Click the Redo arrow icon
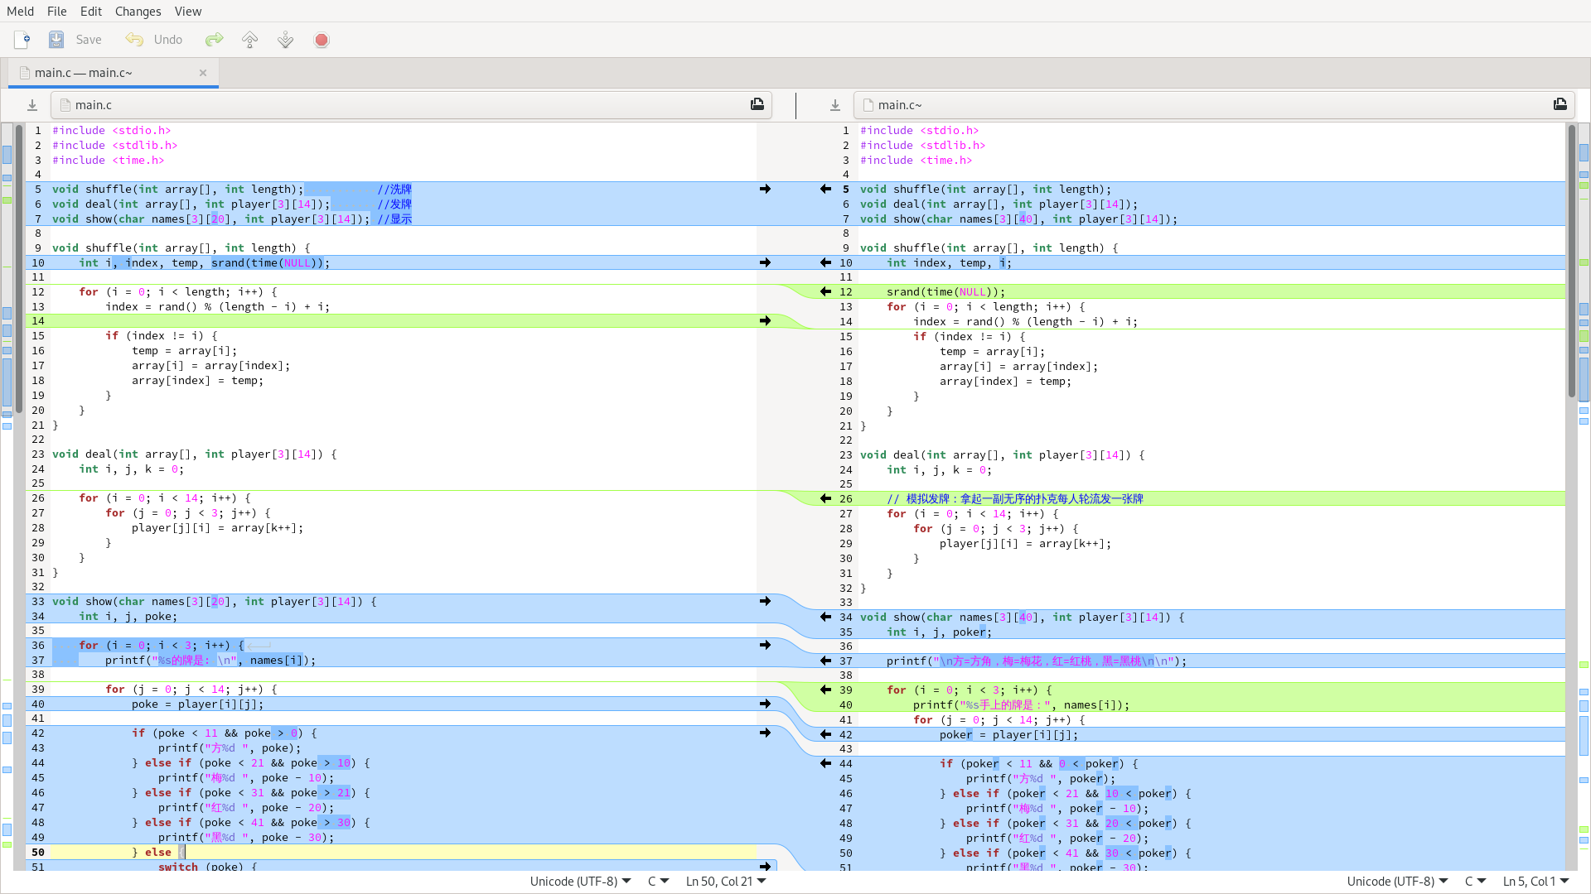Viewport: 1591px width, 894px height. click(215, 40)
